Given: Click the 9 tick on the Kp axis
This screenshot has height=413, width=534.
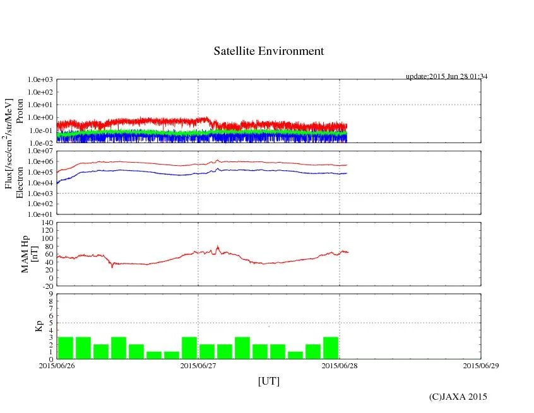Looking at the screenshot, I should 52,294.
